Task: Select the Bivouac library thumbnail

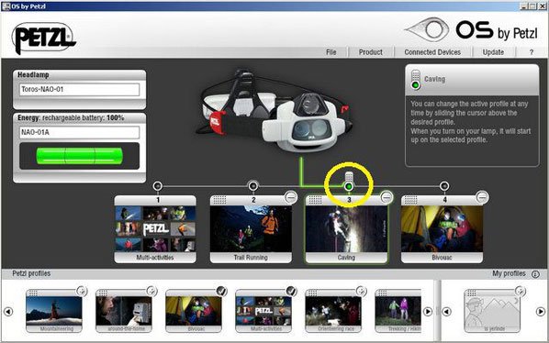Action: 194,311
